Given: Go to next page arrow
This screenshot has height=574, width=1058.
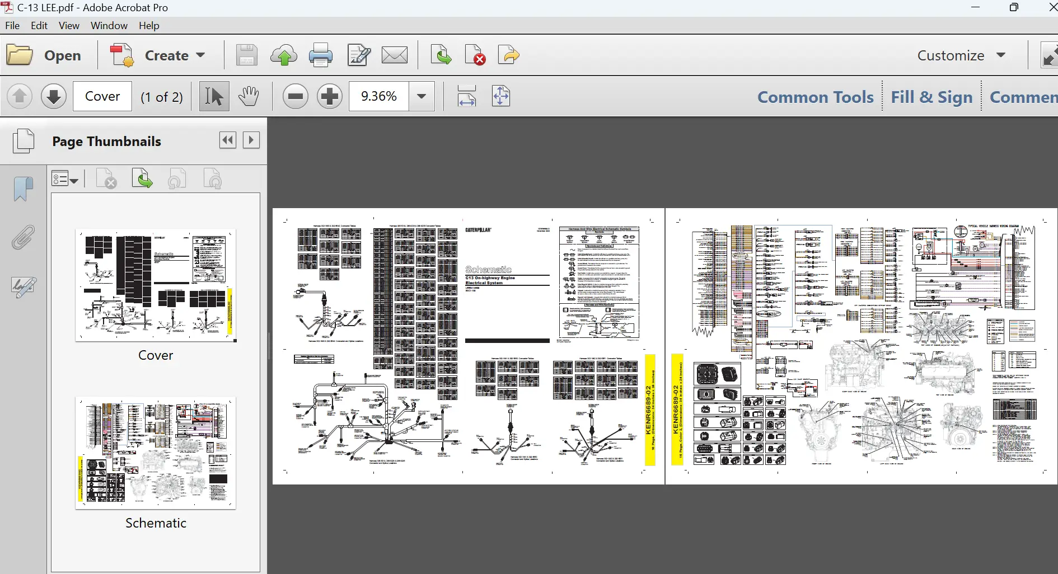Looking at the screenshot, I should tap(54, 96).
